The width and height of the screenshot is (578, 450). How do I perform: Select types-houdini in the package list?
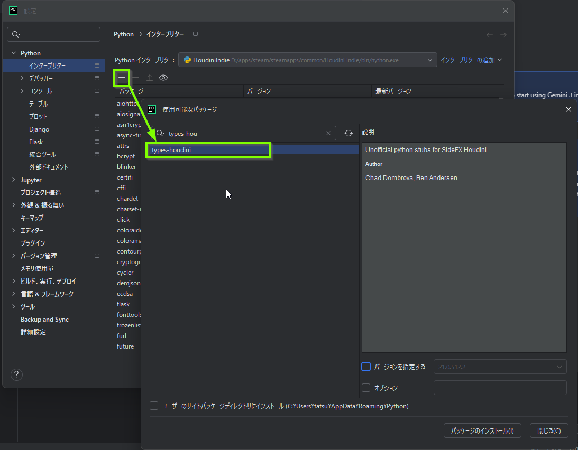[209, 150]
